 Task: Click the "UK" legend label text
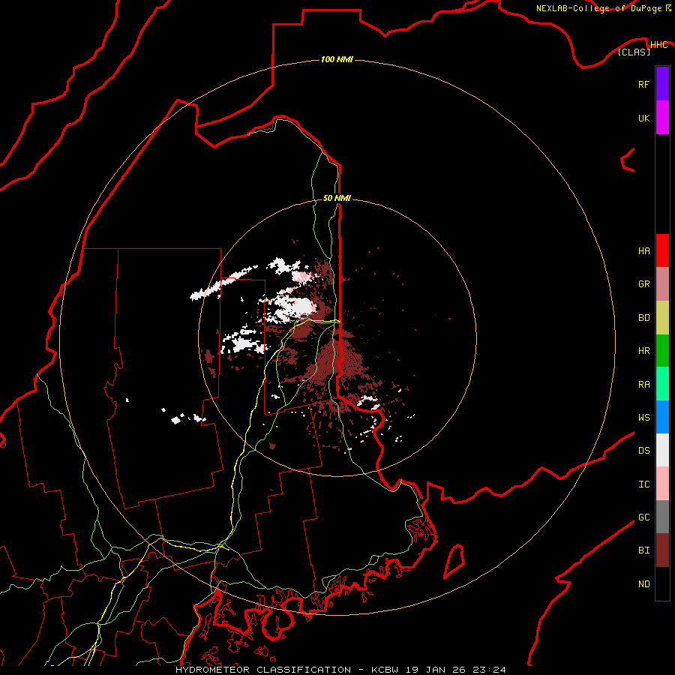(x=643, y=118)
